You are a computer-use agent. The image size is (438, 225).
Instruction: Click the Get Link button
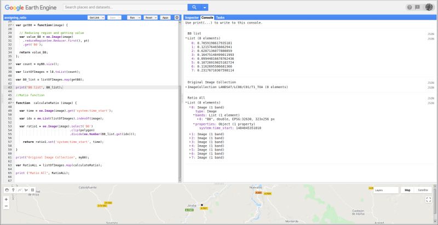click(93, 18)
